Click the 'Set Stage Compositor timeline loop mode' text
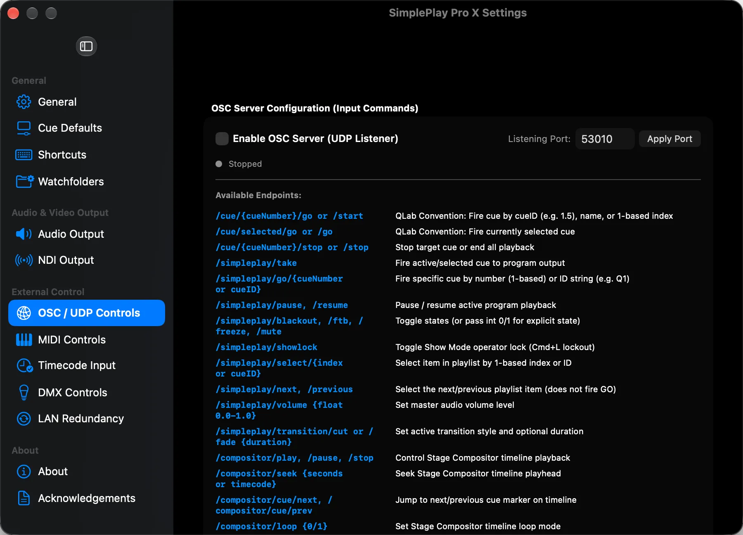The height and width of the screenshot is (535, 743). 478,526
